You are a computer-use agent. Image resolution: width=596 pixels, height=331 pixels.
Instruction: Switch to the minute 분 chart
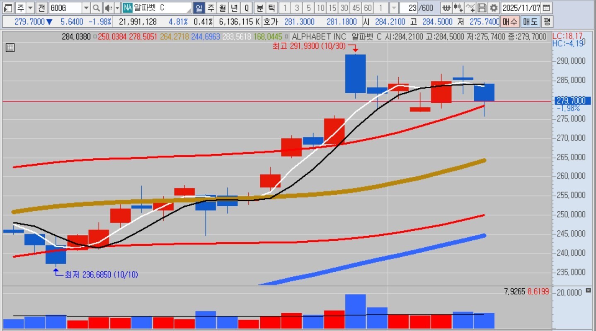point(260,8)
